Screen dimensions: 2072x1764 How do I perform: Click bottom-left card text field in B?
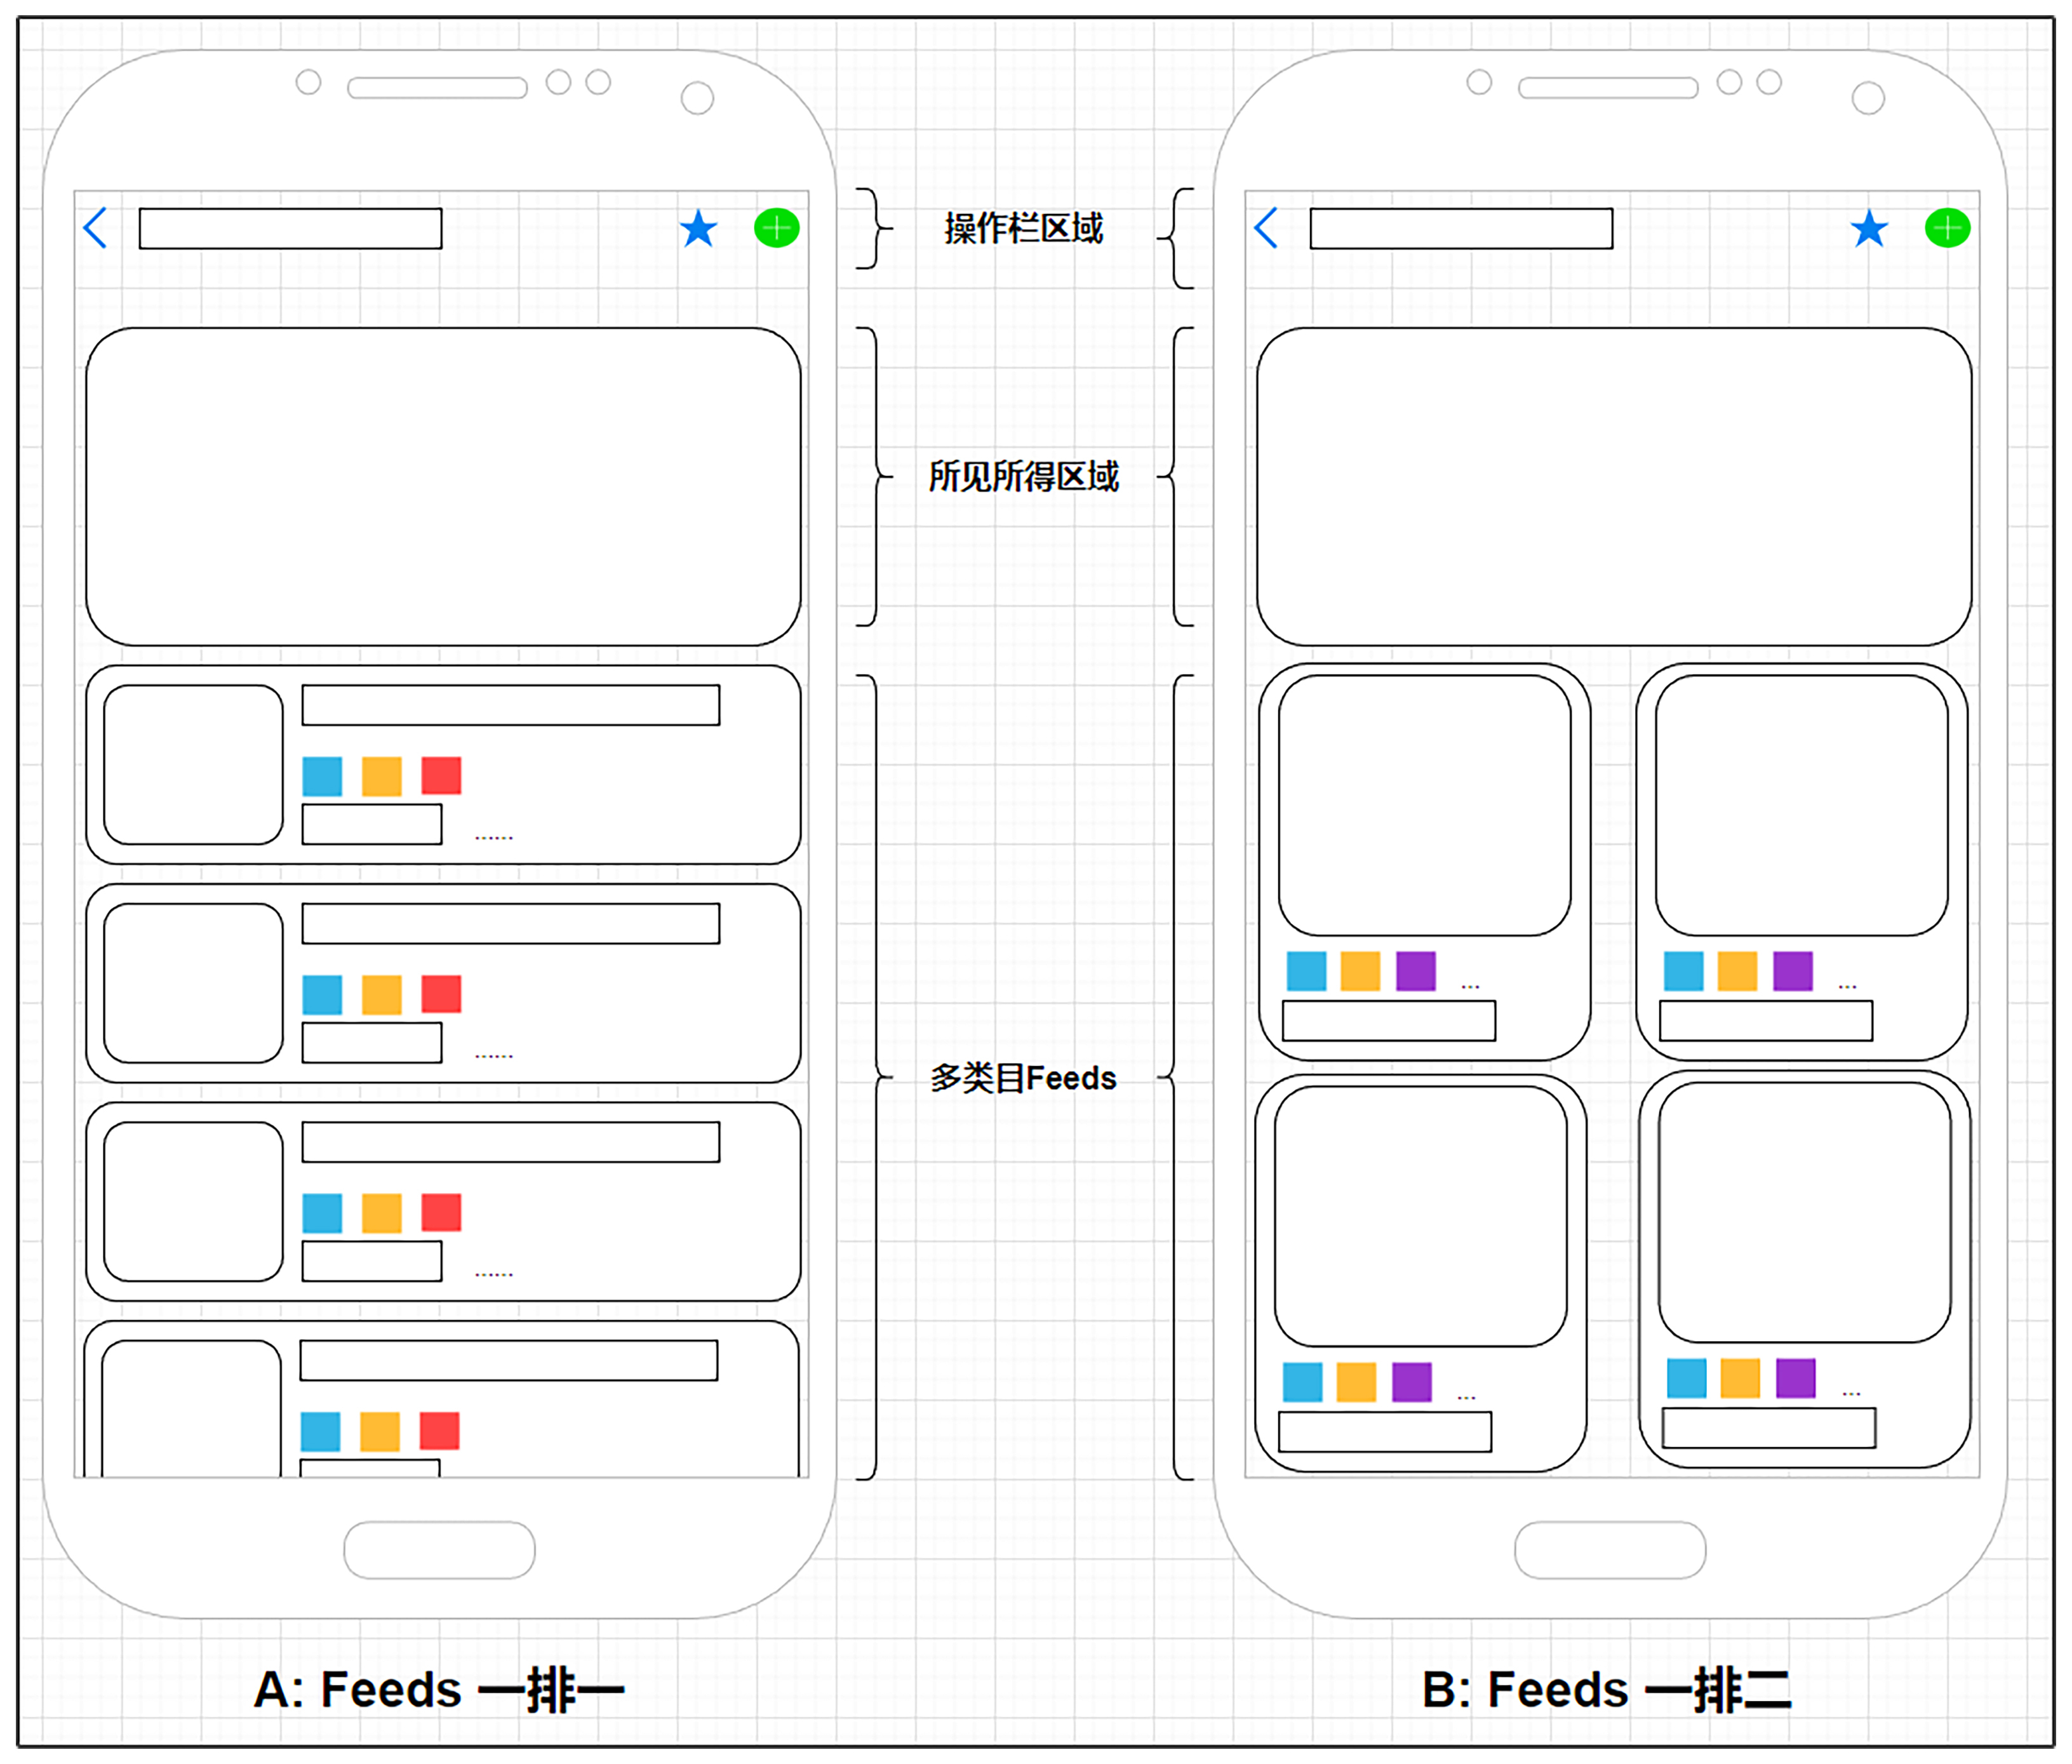pyautogui.click(x=1384, y=1431)
